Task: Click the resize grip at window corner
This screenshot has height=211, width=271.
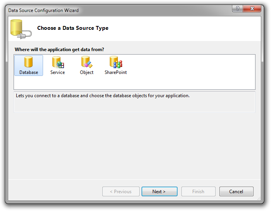Action: [x=259, y=199]
